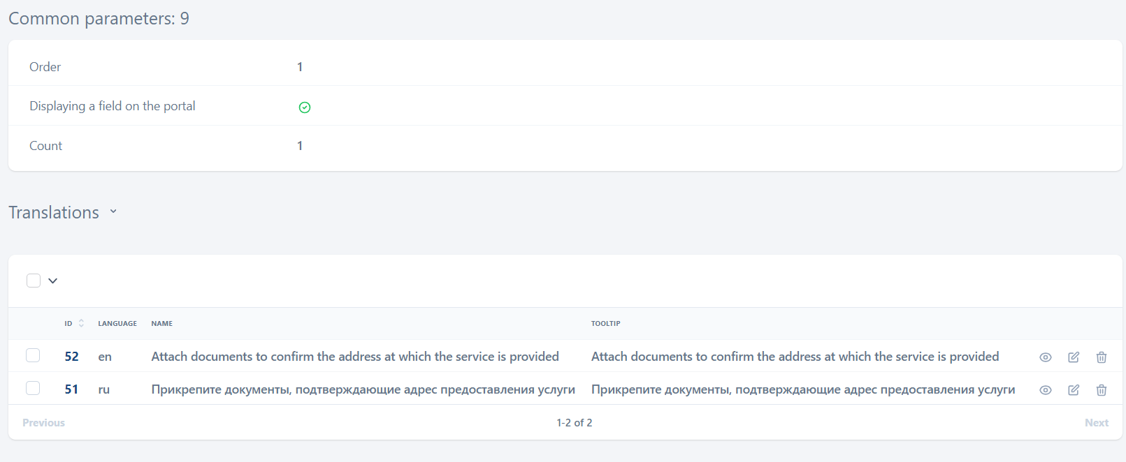Click the Language column header

tap(117, 324)
